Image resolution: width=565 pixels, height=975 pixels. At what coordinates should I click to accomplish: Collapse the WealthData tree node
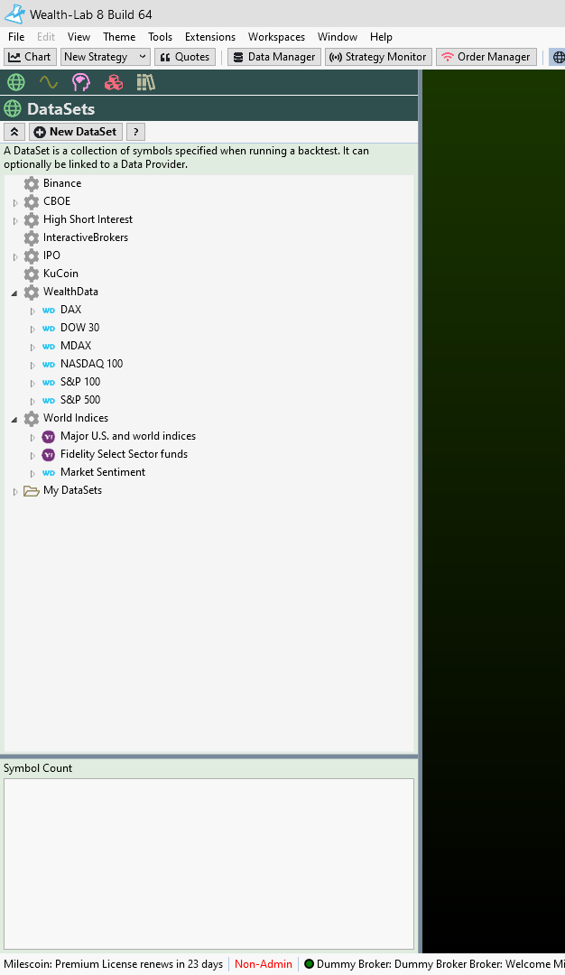(14, 292)
